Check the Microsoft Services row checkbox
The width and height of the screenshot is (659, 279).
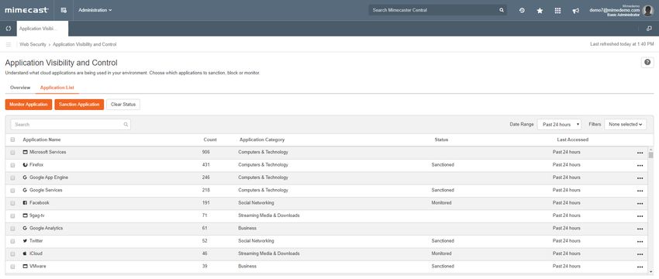(x=12, y=153)
